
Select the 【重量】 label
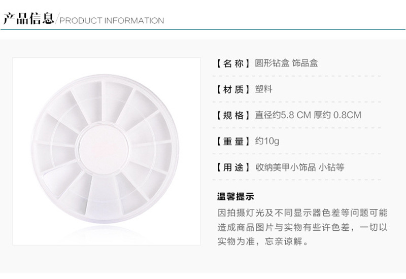[233, 141]
